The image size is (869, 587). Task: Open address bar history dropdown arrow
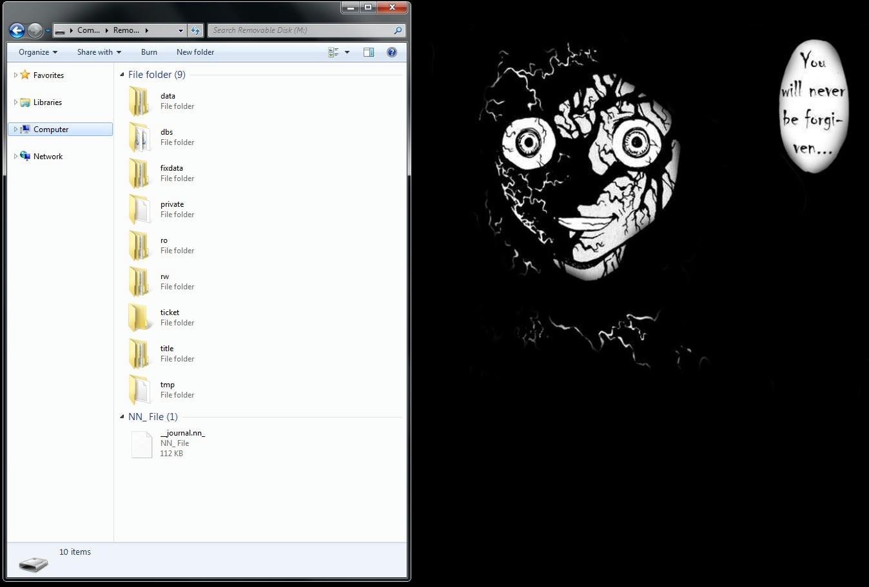click(x=181, y=30)
